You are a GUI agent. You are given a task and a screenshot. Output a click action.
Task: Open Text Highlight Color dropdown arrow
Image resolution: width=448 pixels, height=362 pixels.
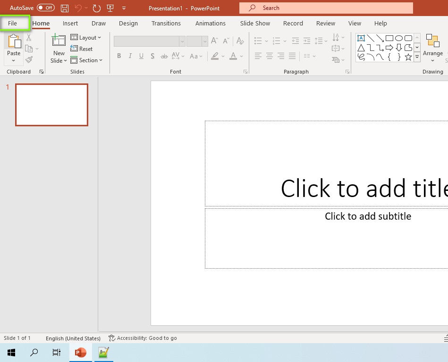[x=223, y=56]
